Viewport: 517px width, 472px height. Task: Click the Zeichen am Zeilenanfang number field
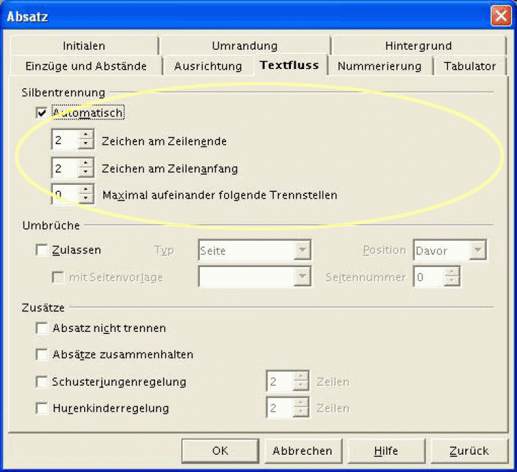point(65,168)
